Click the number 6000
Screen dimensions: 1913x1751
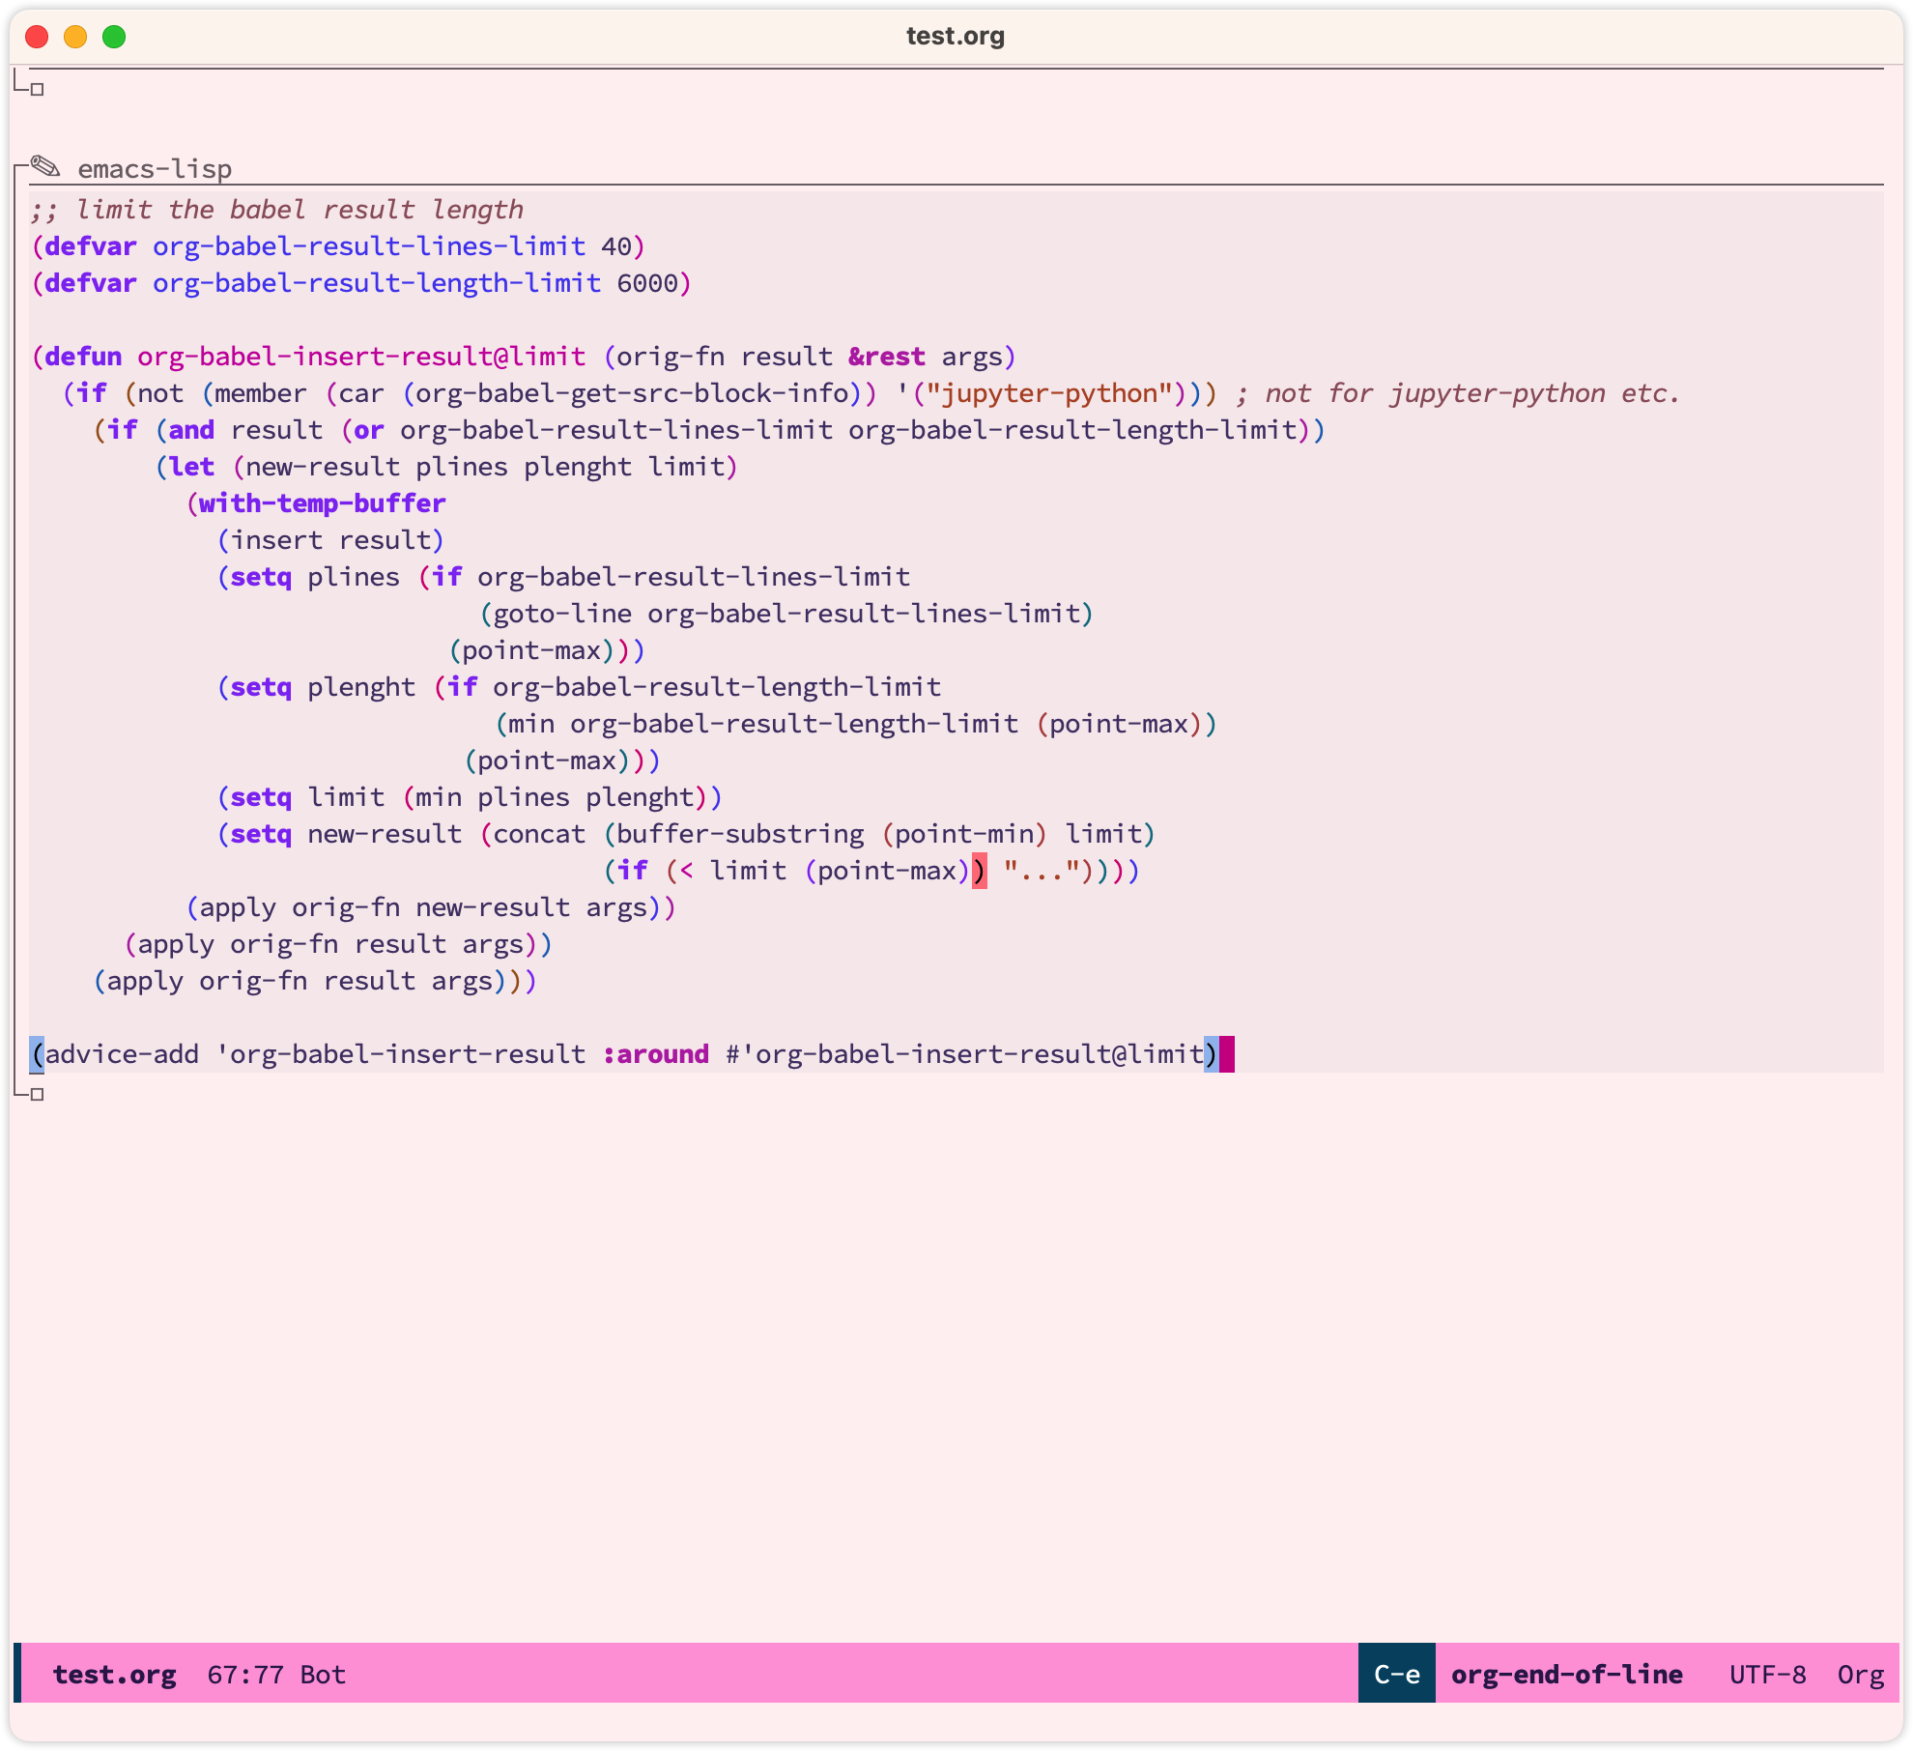coord(647,283)
